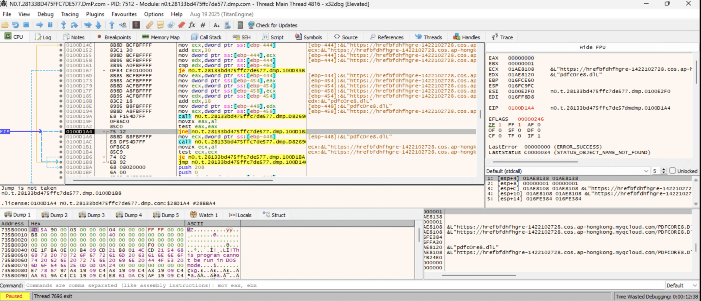Switch to the Breakpoints tab
This screenshot has height=301, width=701.
[114, 37]
